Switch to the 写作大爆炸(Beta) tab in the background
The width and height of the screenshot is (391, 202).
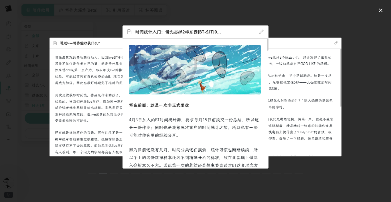click(78, 10)
